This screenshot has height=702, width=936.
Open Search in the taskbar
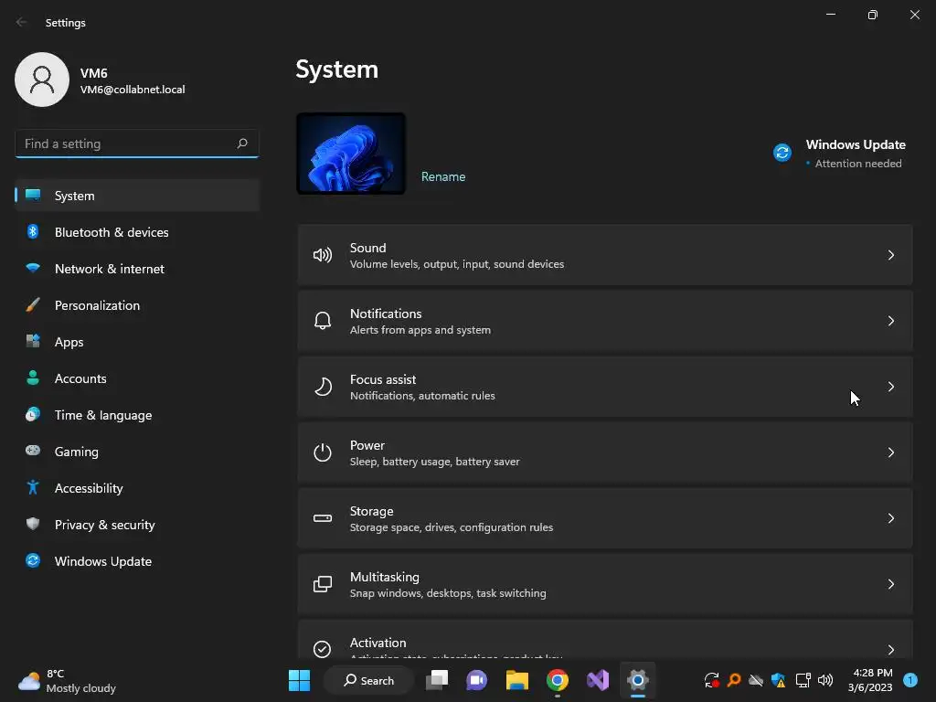pyautogui.click(x=368, y=680)
